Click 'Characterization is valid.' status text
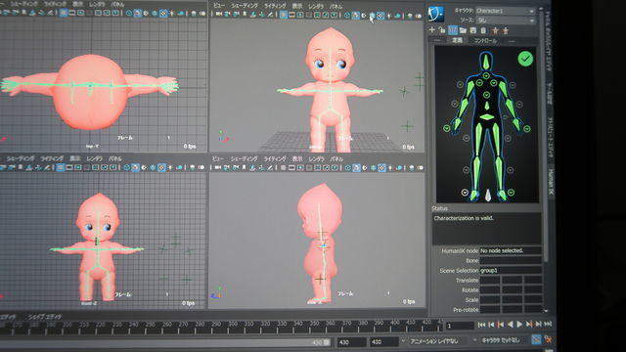Viewport: 626px width, 352px height. (x=464, y=218)
